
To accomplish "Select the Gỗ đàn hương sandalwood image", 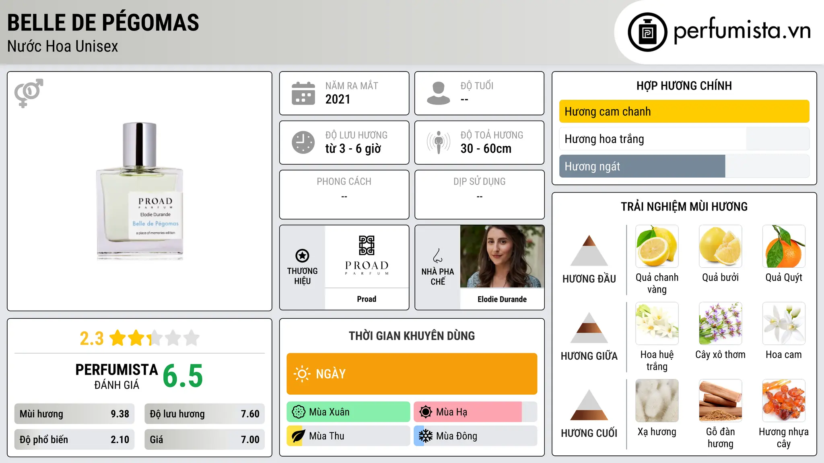I will tap(720, 401).
